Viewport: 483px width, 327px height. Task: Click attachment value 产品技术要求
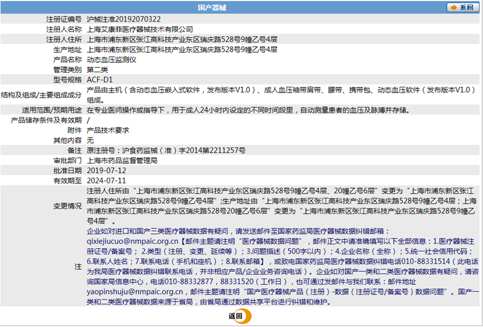click(x=108, y=130)
